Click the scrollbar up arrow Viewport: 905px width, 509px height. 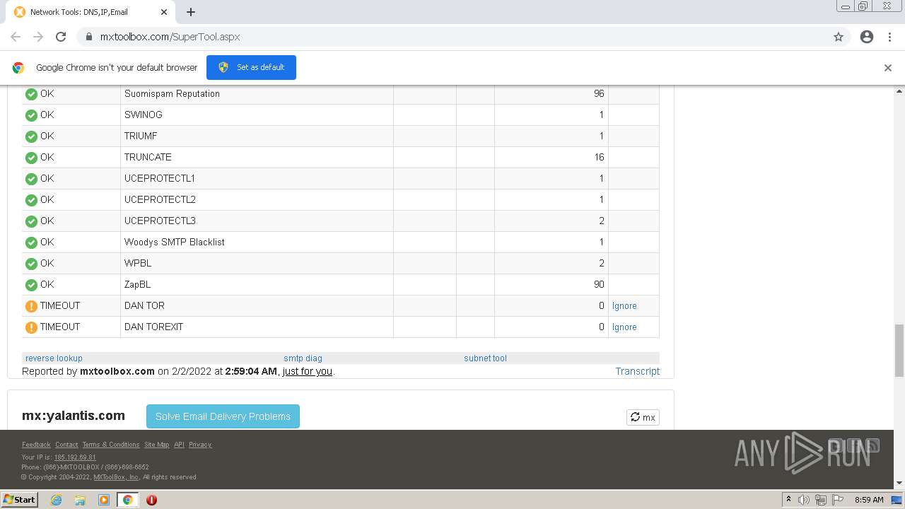[x=899, y=90]
